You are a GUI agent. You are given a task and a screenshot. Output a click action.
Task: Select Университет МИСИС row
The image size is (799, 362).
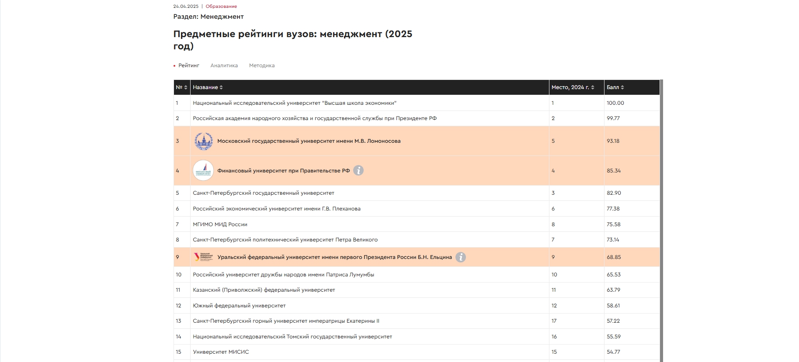point(417,352)
